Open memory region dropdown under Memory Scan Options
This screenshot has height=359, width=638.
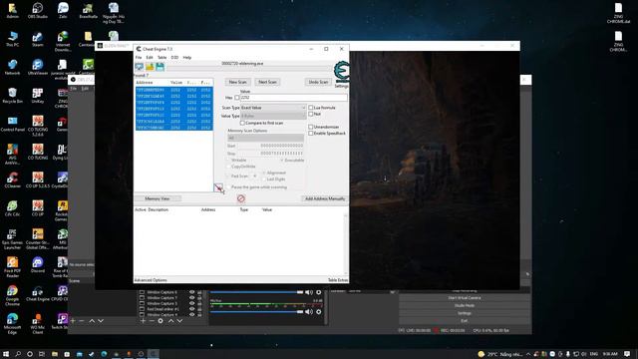point(265,138)
